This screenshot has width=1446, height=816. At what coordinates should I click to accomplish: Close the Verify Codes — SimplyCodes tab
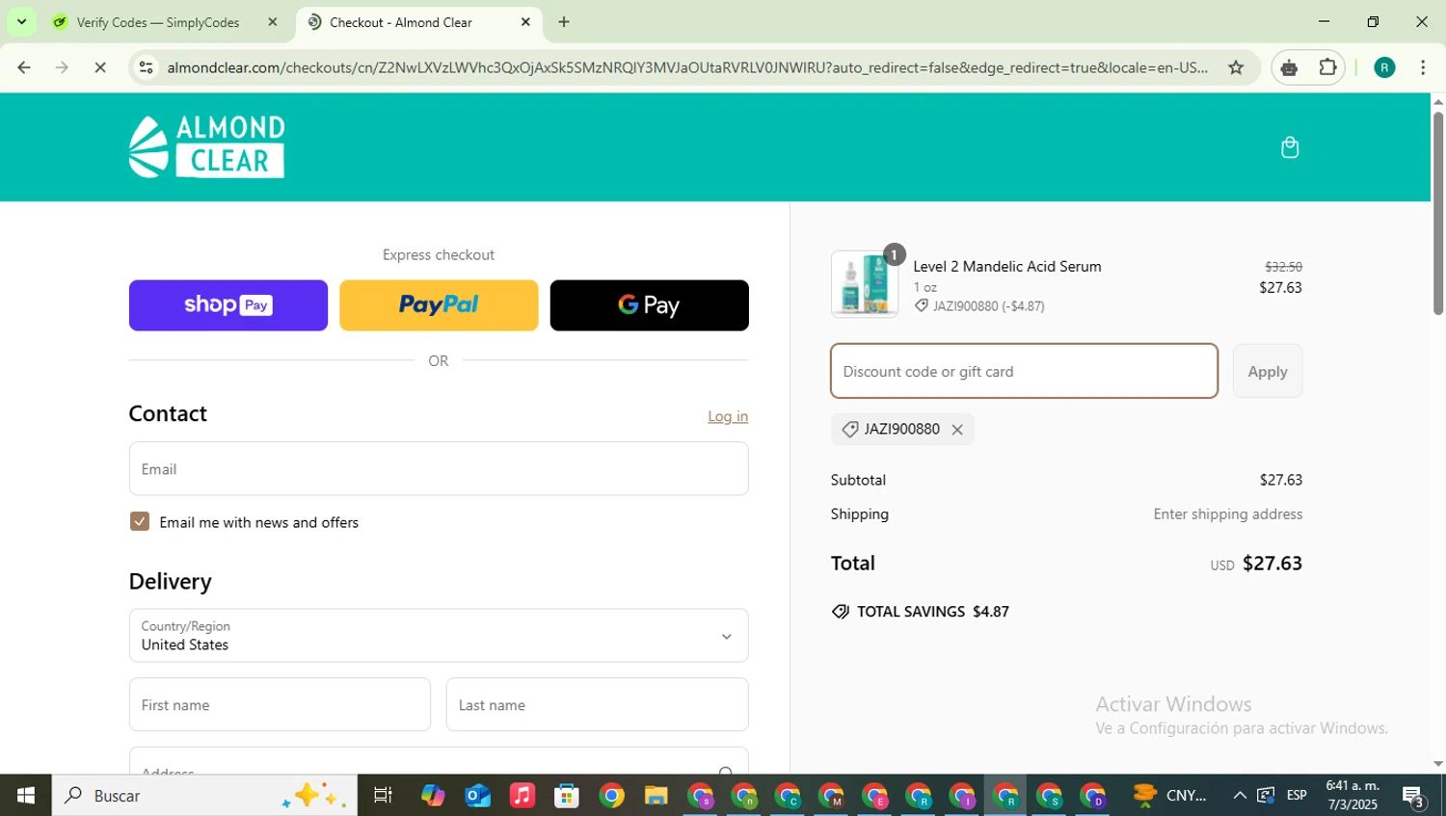(272, 22)
